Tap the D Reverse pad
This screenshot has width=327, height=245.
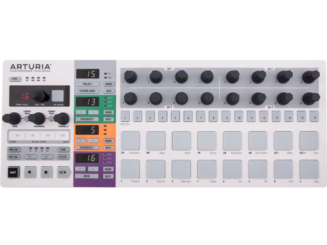(156, 169)
